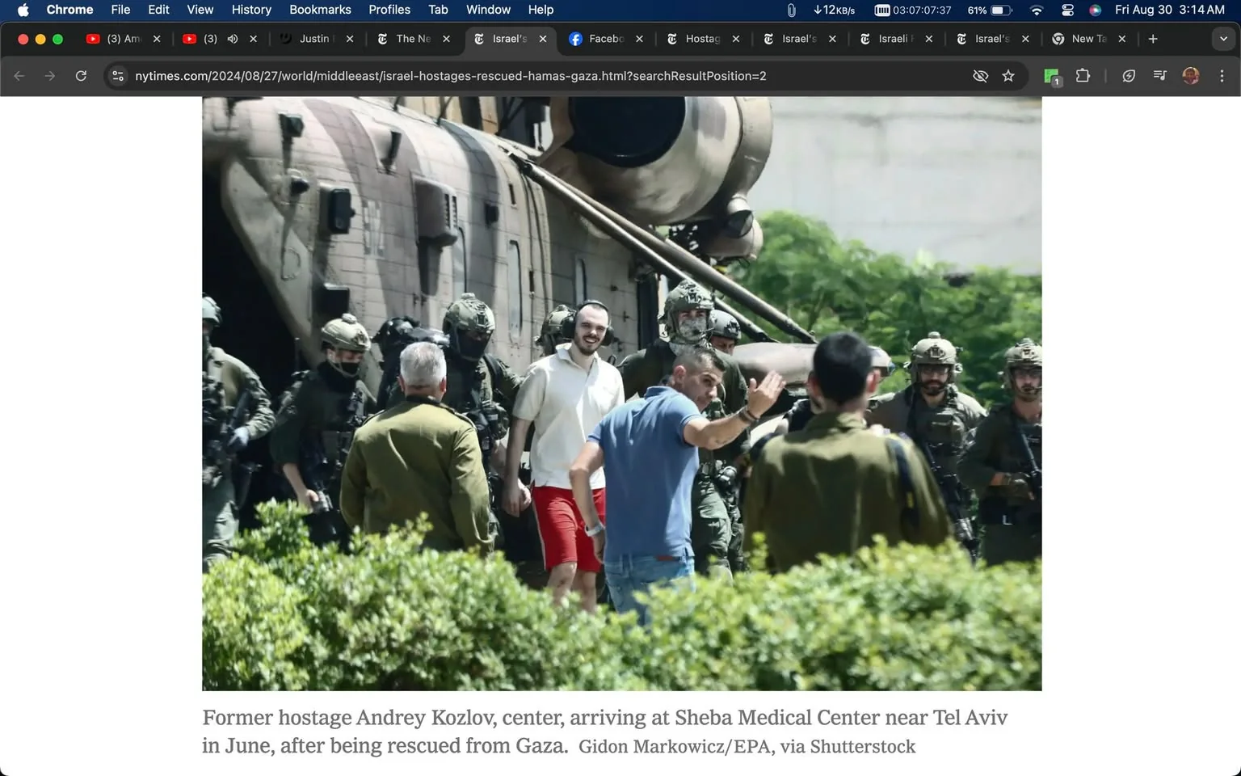This screenshot has height=776, width=1241.
Task: Open the Edit menu
Action: (x=158, y=10)
